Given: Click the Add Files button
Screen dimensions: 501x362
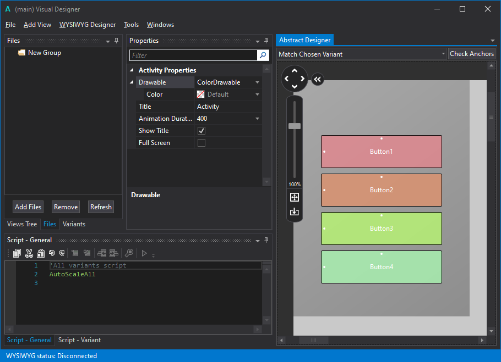Looking at the screenshot, I should point(28,207).
